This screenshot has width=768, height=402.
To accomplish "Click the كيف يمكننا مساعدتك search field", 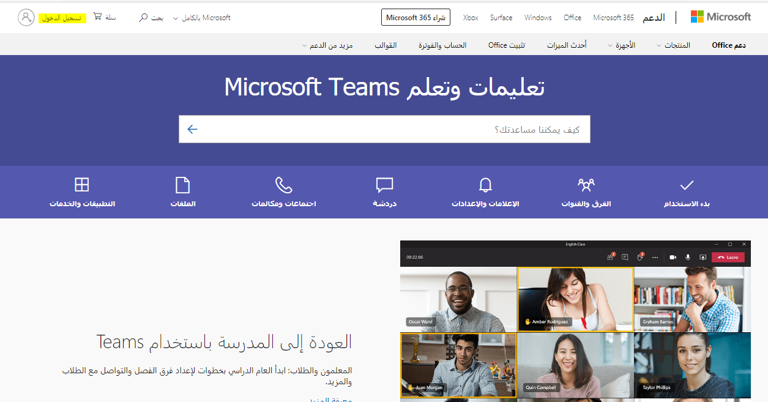I will click(384, 129).
